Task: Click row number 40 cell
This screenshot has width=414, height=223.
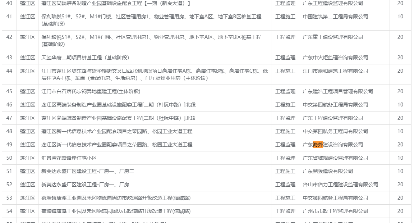Action: point(9,3)
